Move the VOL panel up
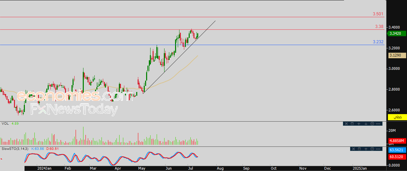 point(359,124)
